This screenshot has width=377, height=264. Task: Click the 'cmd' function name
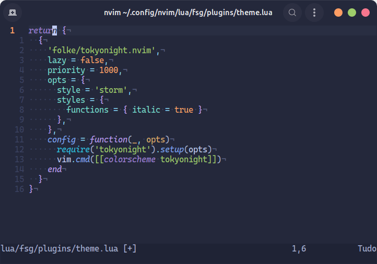tap(83, 160)
